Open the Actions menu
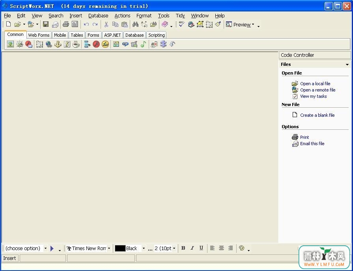Image resolution: width=353 pixels, height=271 pixels. tap(122, 16)
